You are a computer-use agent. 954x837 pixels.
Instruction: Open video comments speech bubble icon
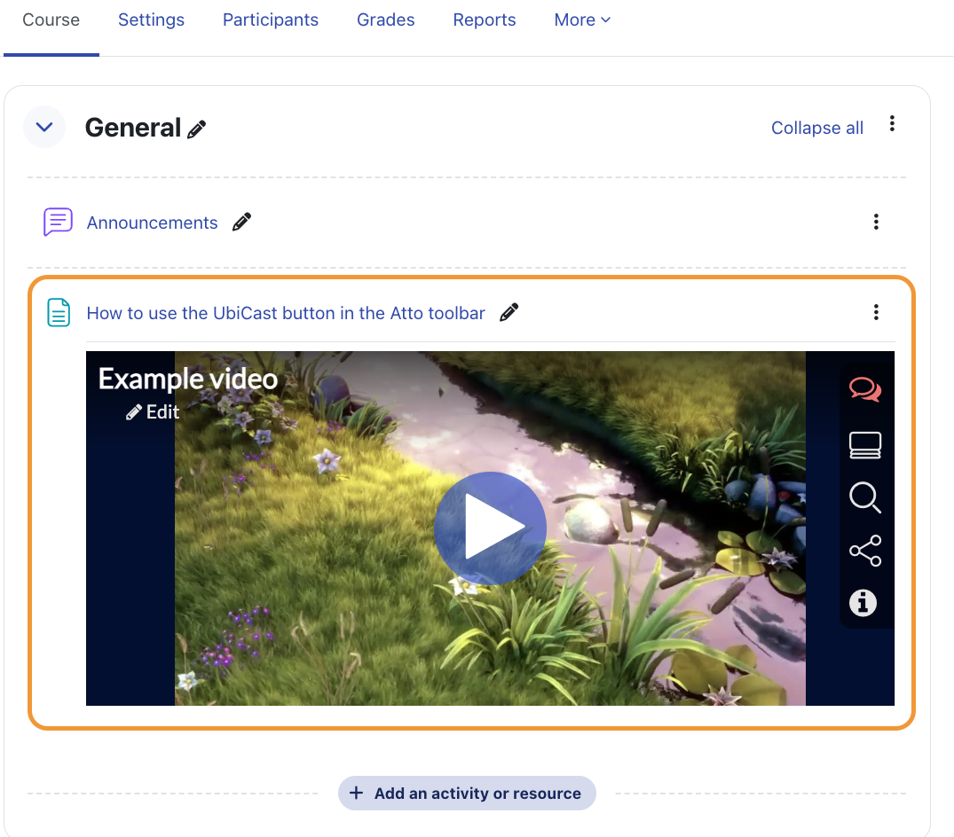[865, 389]
